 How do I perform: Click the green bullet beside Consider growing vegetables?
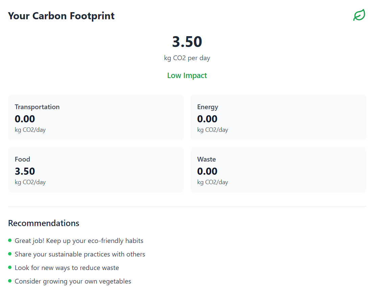(10, 281)
